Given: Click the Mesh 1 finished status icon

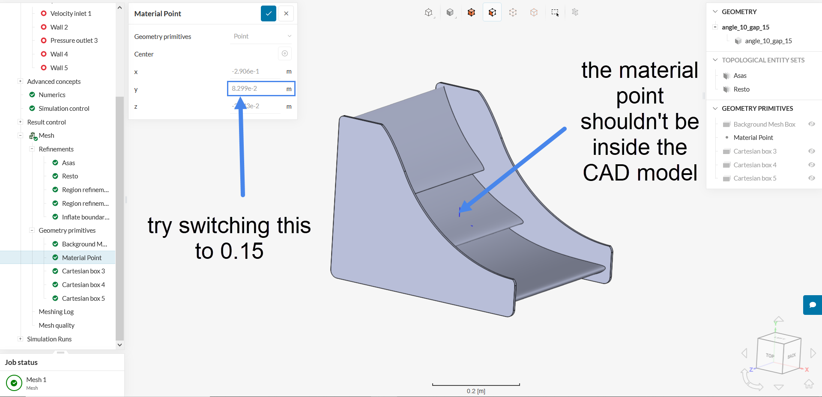Looking at the screenshot, I should 14,383.
